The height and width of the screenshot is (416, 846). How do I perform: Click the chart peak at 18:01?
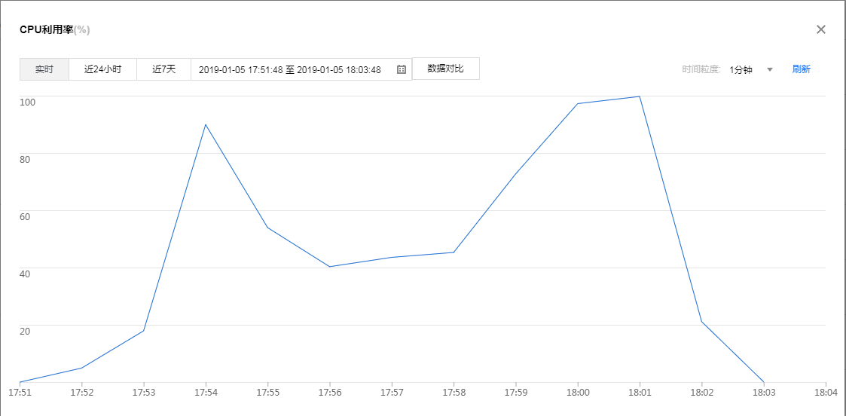[x=640, y=96]
